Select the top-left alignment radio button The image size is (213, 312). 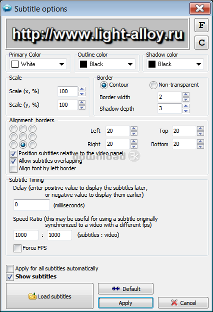click(13, 129)
